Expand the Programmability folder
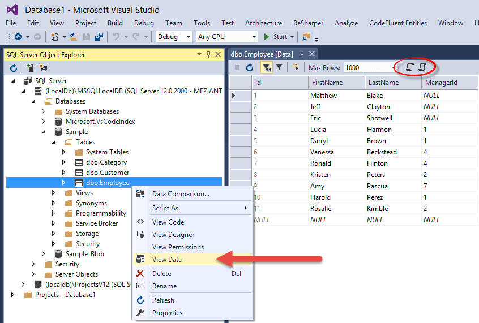479x323 pixels. click(53, 213)
